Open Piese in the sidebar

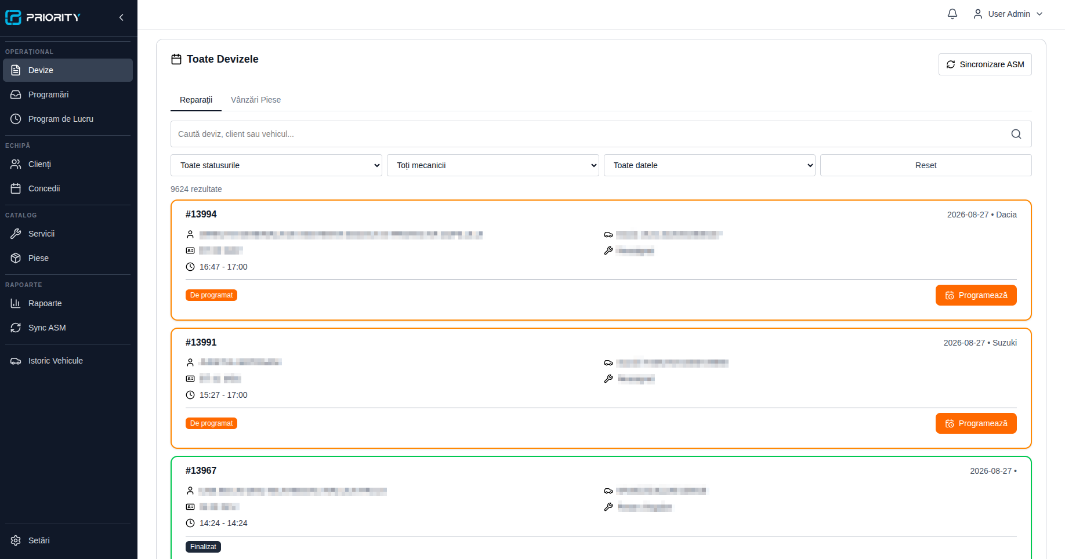[x=68, y=258]
